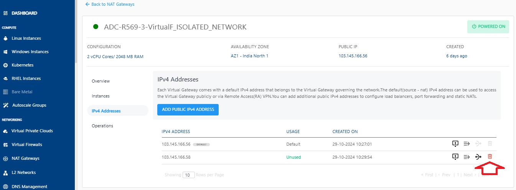Click the Virtual Private Clouds cloud icon
Screen dimensions: 516x190
coord(5,131)
